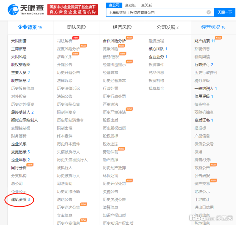The height and width of the screenshot is (225, 236).
Task: View the 资质证书 item
Action: pyautogui.click(x=202, y=120)
